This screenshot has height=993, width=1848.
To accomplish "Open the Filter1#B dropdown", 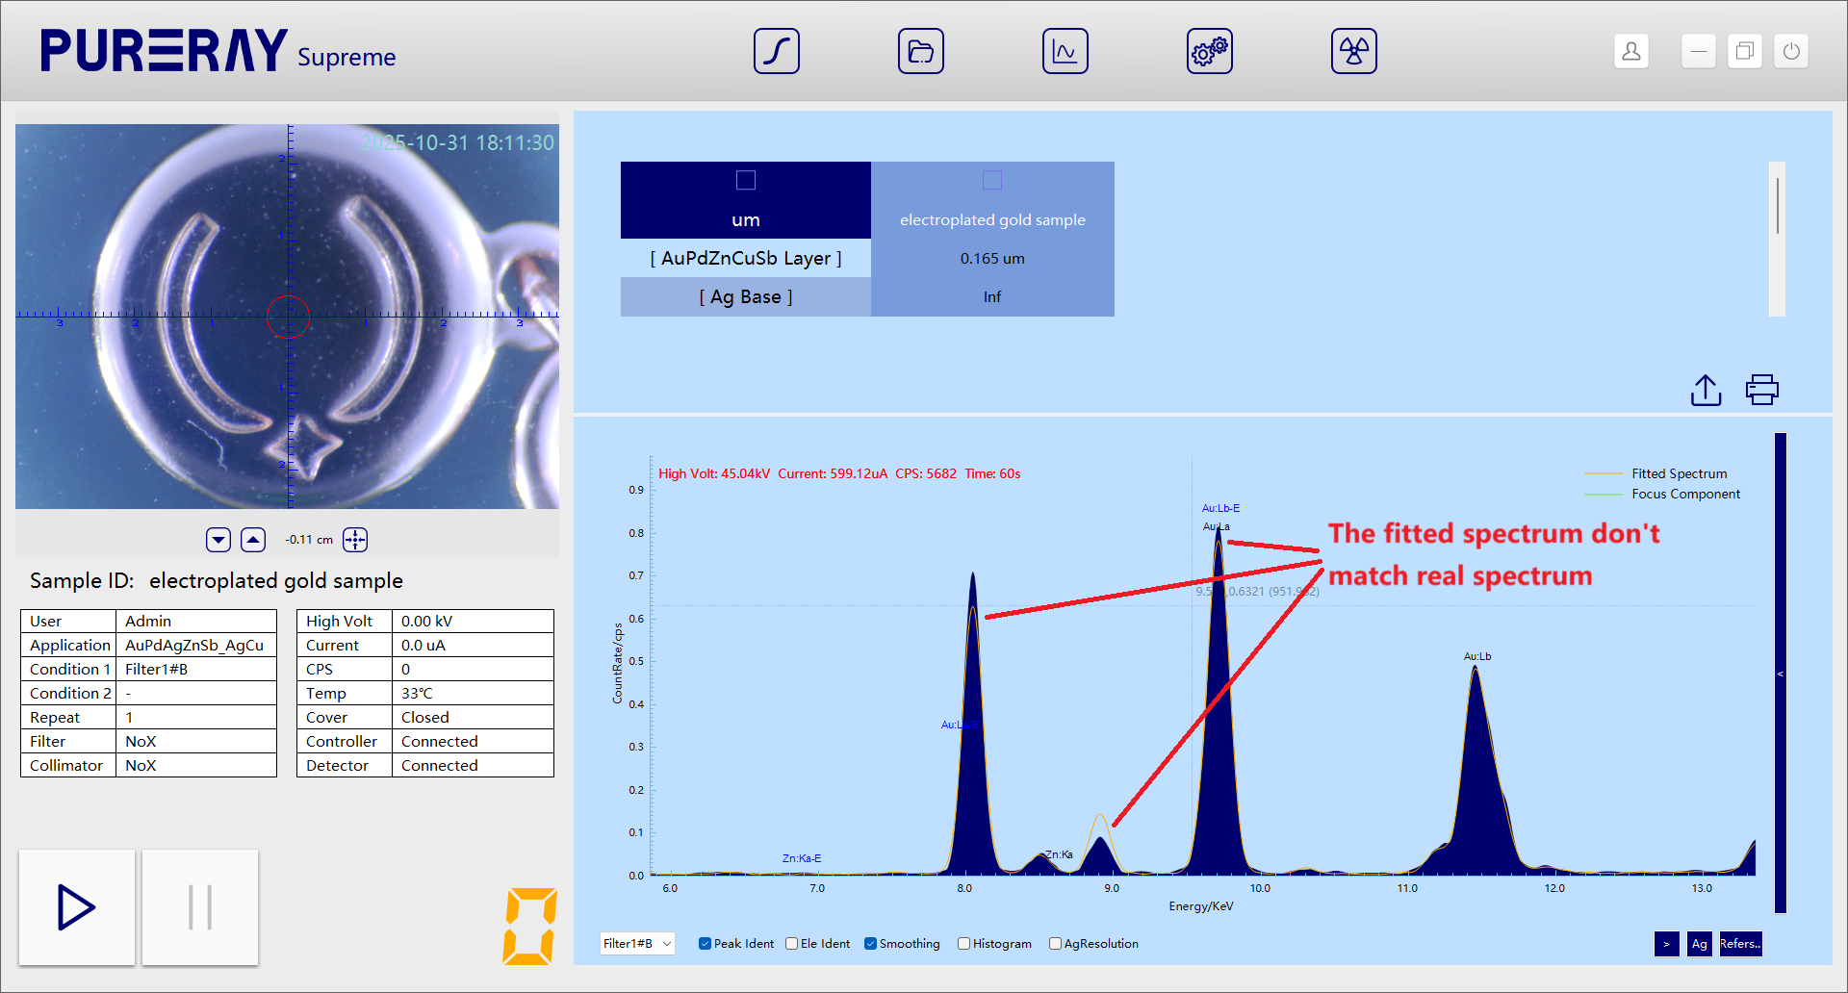I will click(x=636, y=944).
